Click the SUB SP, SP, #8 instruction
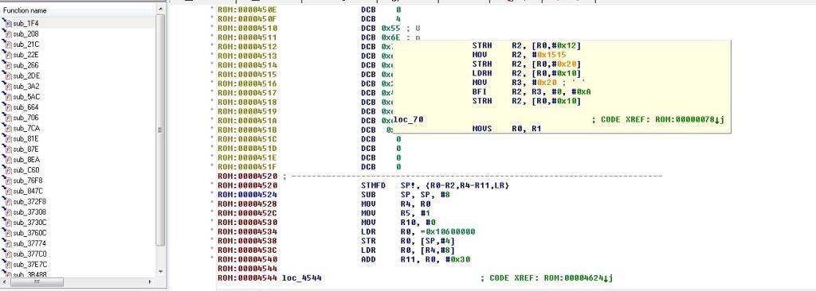816x291 pixels. coord(406,195)
